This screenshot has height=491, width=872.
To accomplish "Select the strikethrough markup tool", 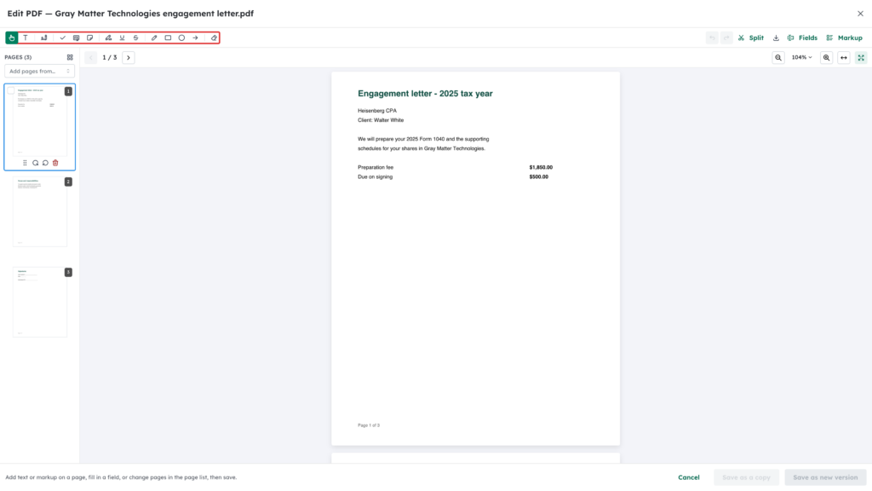I will click(x=135, y=38).
